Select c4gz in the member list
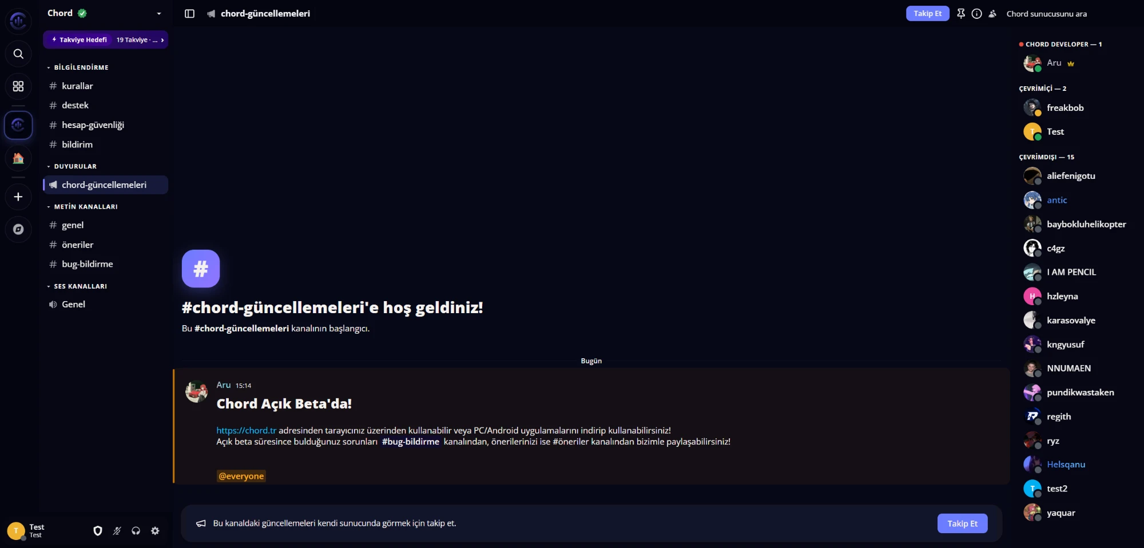The height and width of the screenshot is (548, 1144). [1075, 248]
